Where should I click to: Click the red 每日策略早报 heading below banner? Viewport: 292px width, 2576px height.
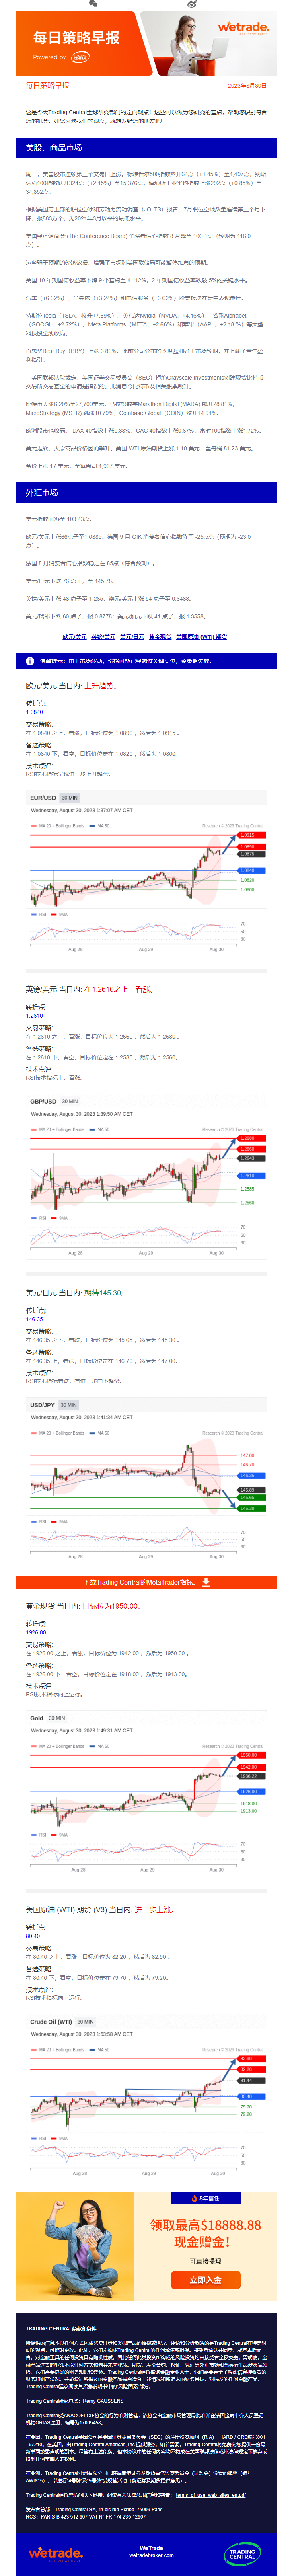[x=48, y=86]
